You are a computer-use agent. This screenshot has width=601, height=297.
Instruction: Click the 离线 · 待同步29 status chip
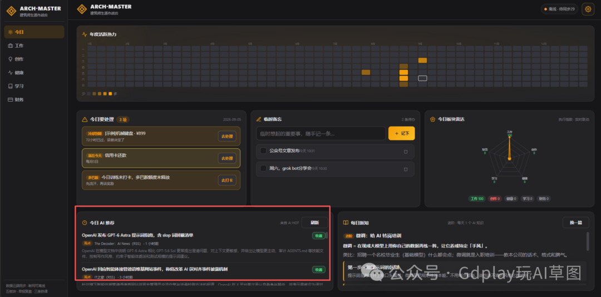[560, 9]
